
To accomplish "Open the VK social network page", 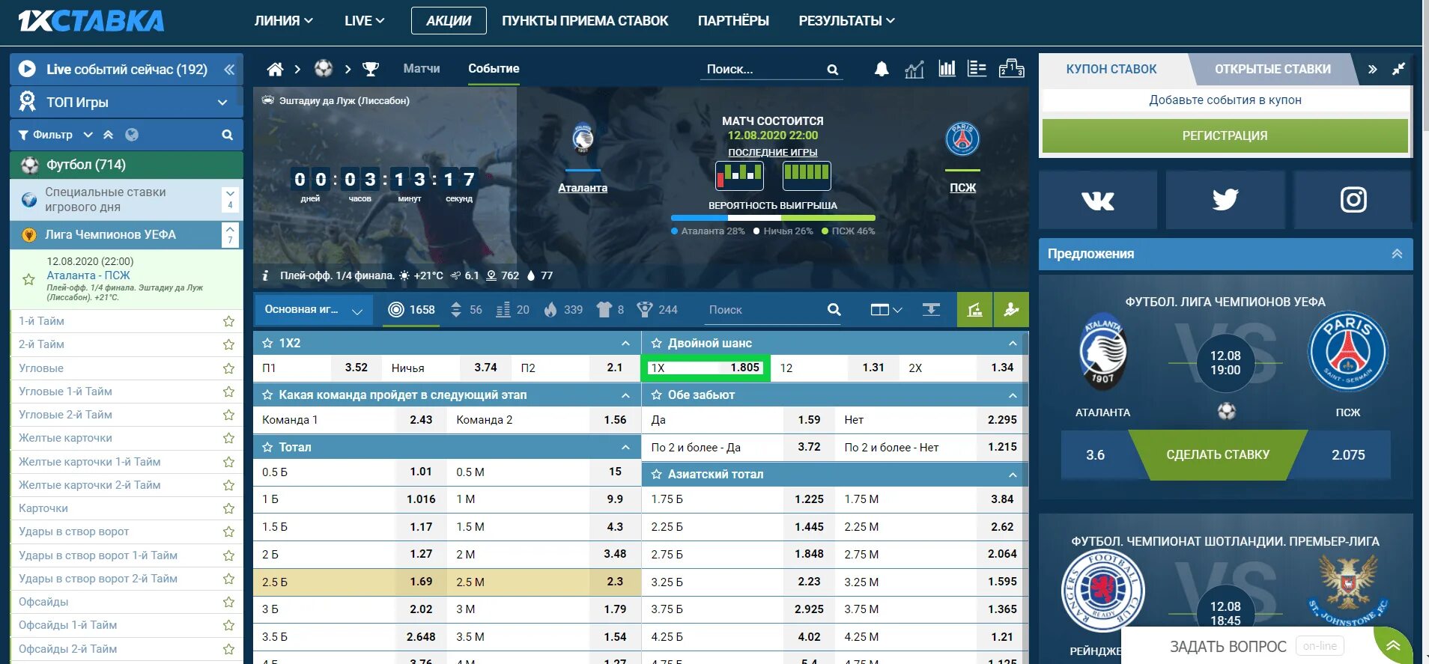I will click(x=1098, y=200).
